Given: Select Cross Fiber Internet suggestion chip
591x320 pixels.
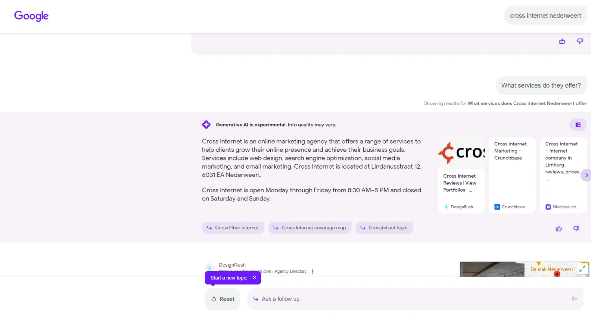Looking at the screenshot, I should click(233, 228).
